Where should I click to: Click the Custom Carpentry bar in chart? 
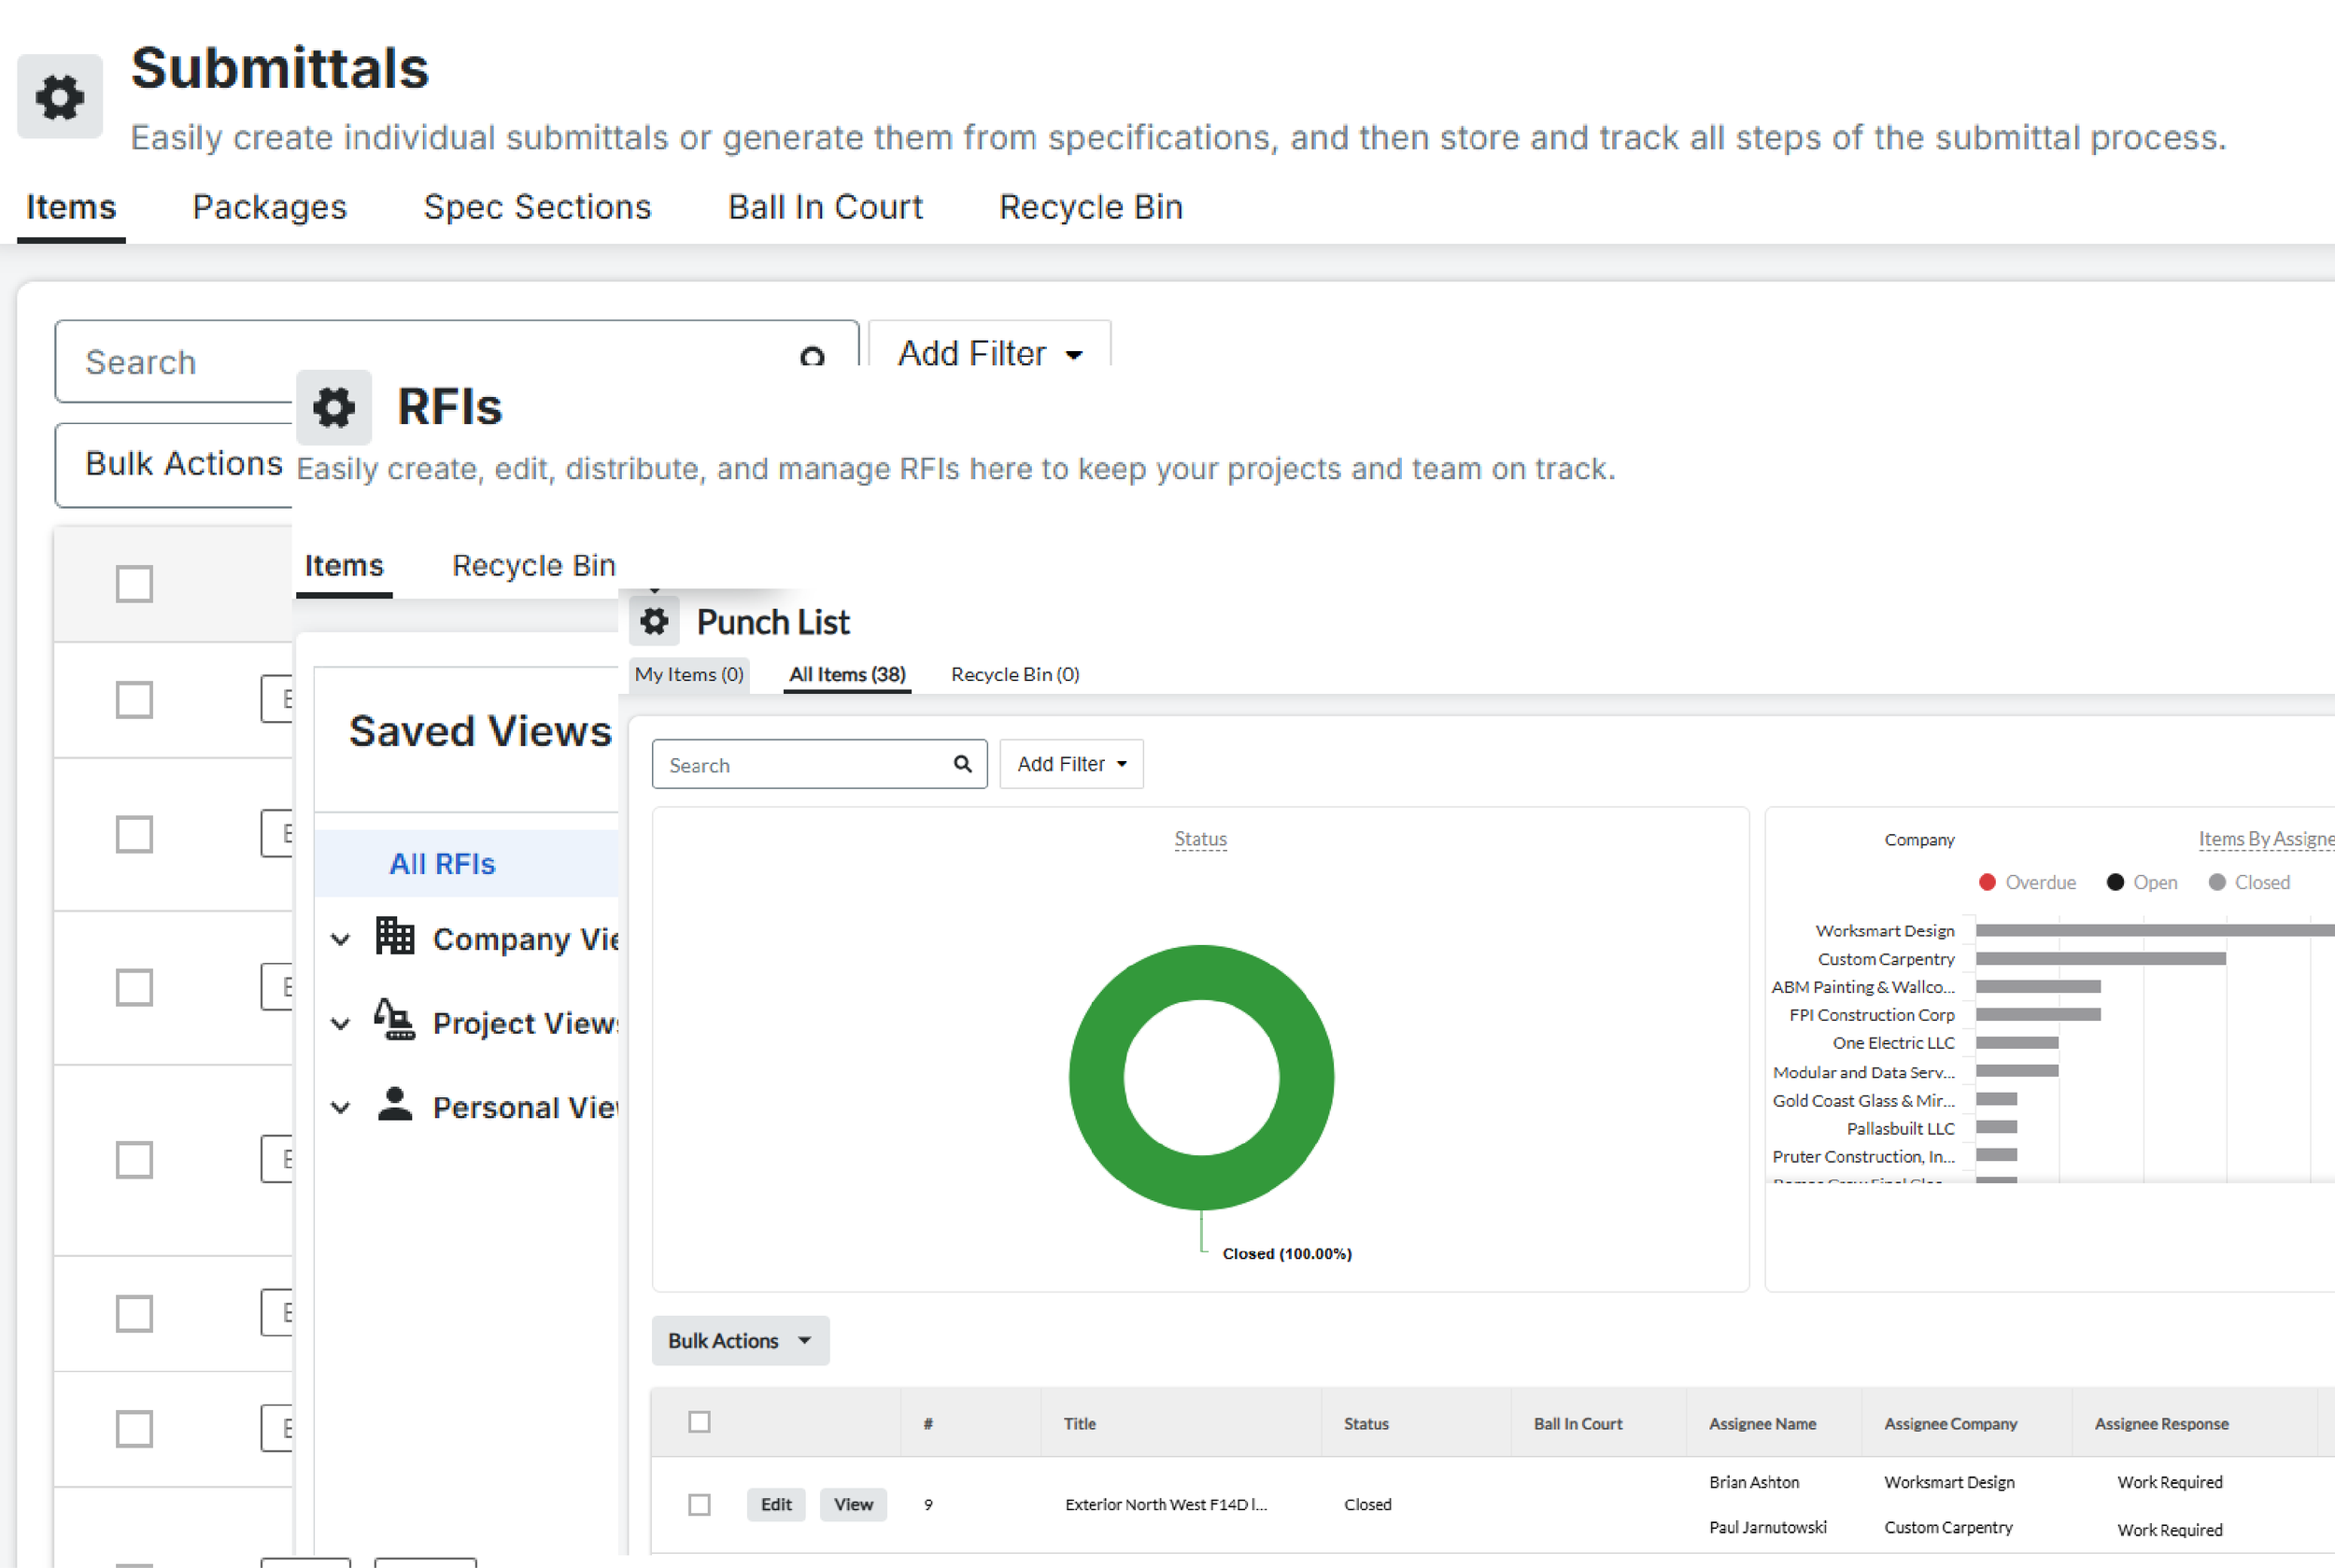2100,959
